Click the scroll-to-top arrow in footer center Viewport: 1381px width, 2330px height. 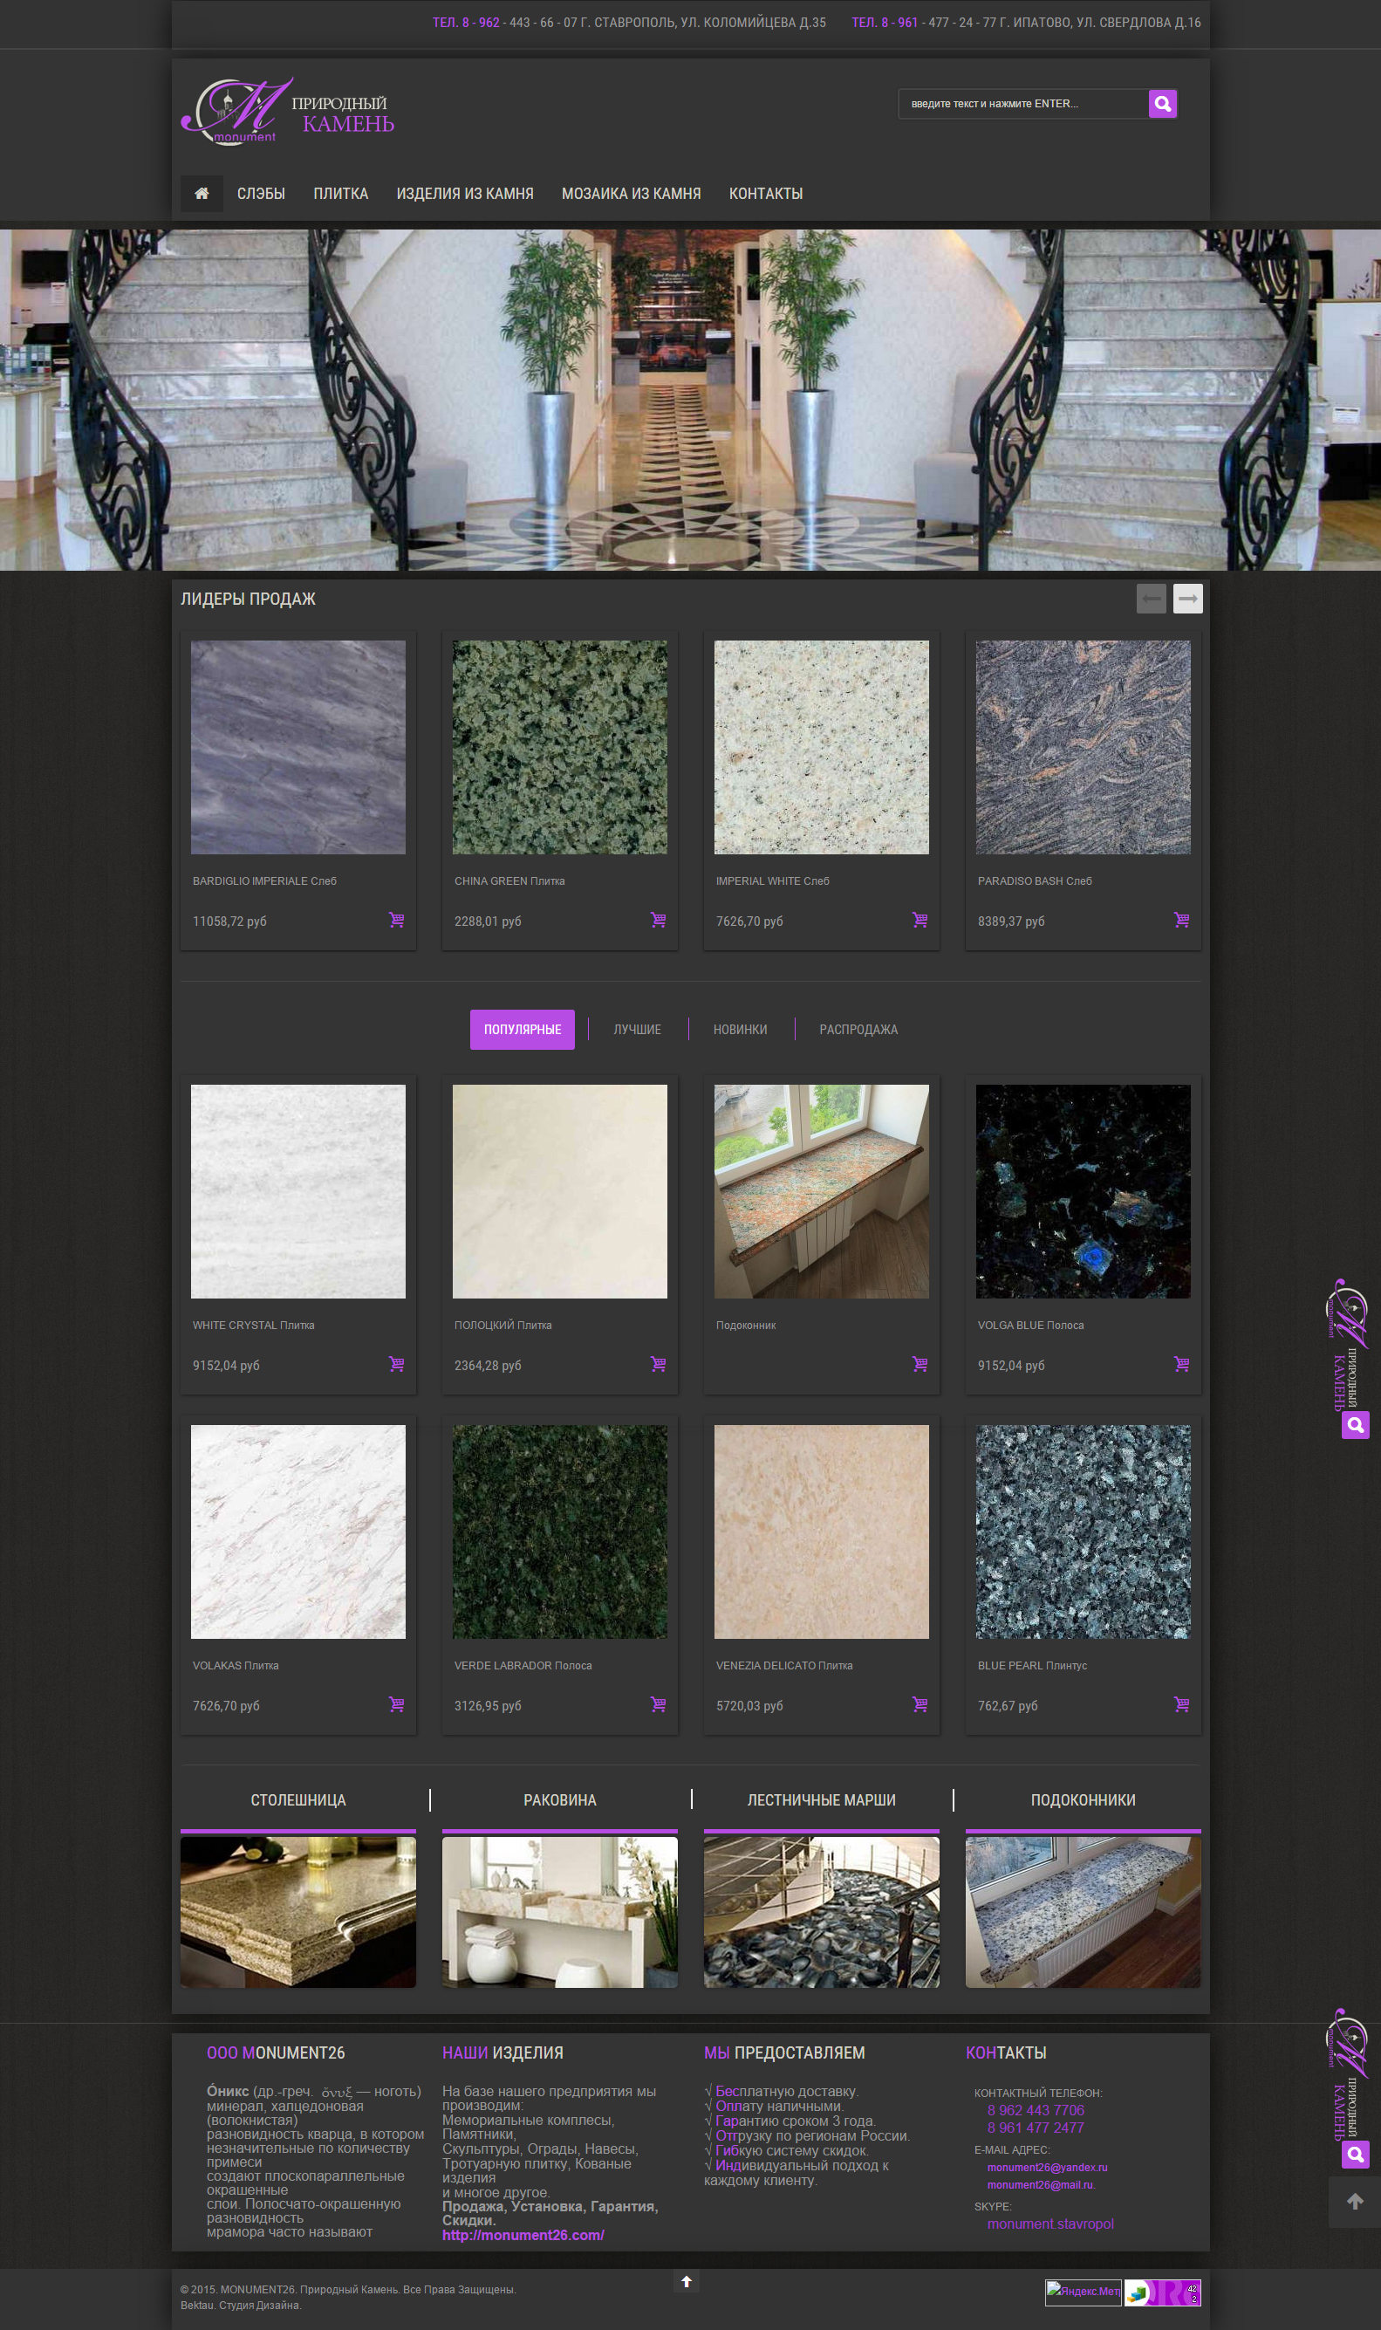687,2280
